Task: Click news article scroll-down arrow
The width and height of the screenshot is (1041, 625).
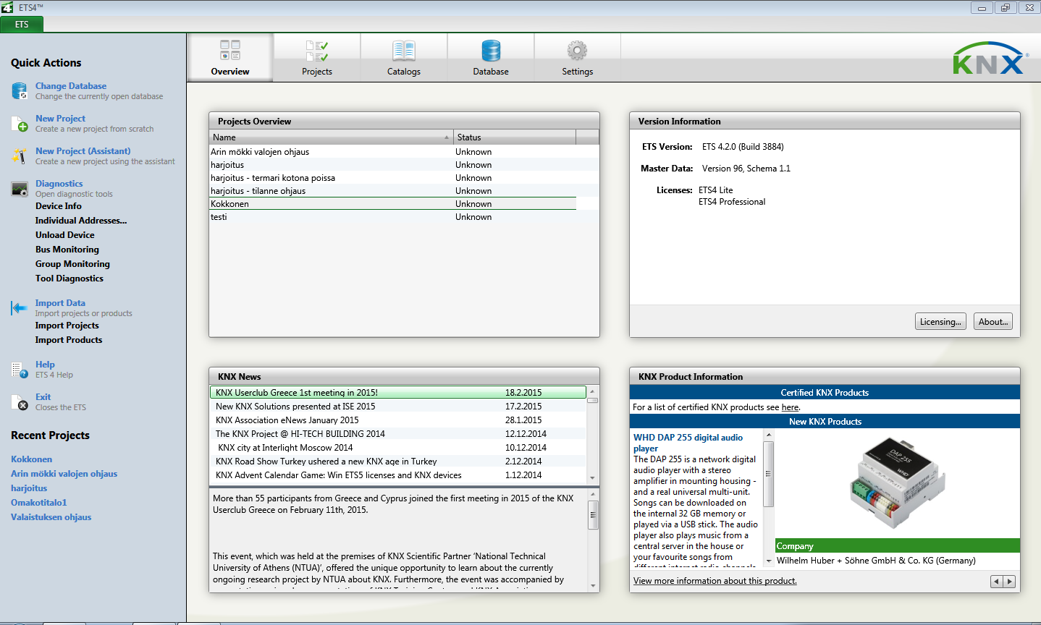Action: (593, 586)
